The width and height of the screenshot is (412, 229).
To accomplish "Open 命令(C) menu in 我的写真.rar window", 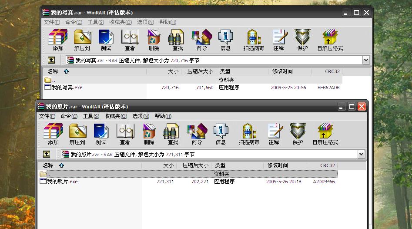I will point(74,22).
